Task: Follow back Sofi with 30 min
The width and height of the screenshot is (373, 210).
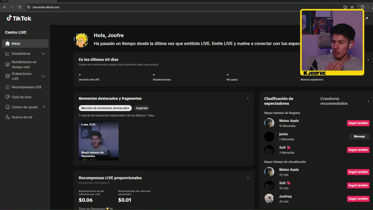Action: tap(358, 185)
